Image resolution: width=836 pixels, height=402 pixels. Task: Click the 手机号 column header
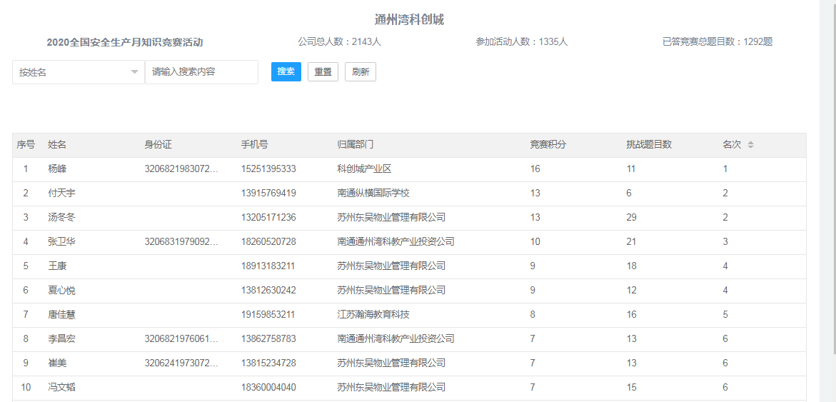(x=255, y=145)
